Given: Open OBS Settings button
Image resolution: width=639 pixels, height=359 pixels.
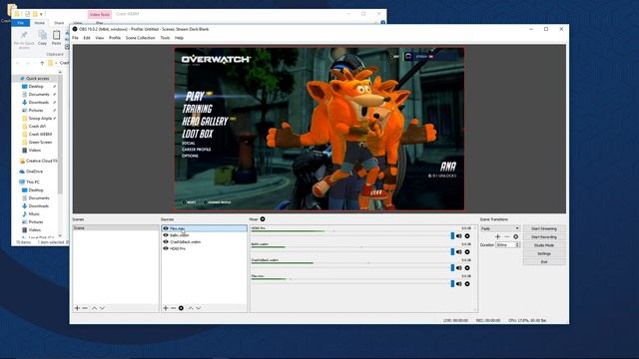Looking at the screenshot, I should (544, 253).
